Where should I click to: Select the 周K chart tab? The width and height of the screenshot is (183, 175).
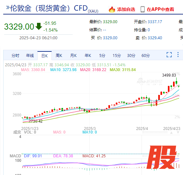(59, 56)
